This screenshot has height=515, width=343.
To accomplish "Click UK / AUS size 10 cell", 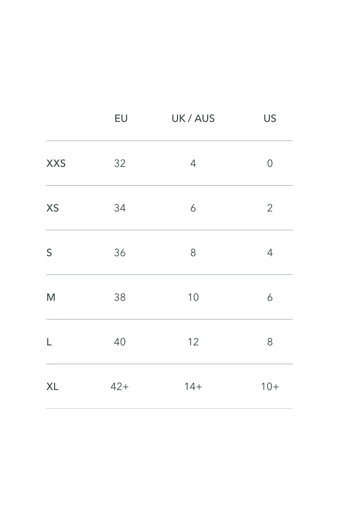I will point(193,297).
